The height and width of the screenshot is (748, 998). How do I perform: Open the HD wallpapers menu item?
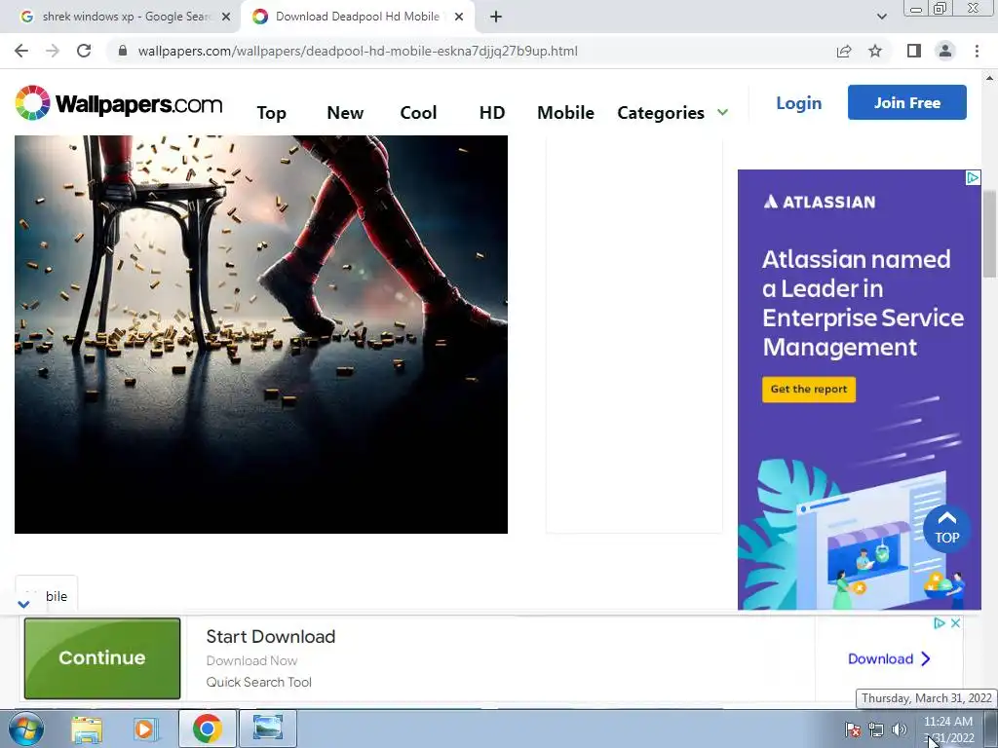tap(492, 113)
